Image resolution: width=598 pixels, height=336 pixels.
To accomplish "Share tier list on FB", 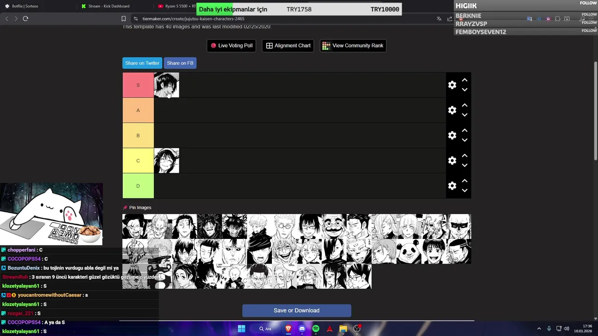I will point(180,63).
